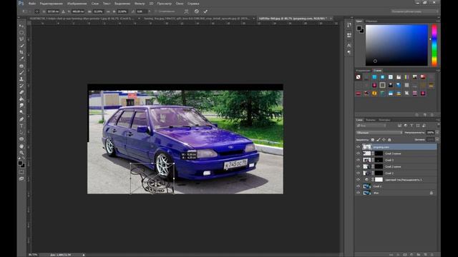The height and width of the screenshot is (257, 458).
Task: Select the History Brush tool
Action: 21,86
